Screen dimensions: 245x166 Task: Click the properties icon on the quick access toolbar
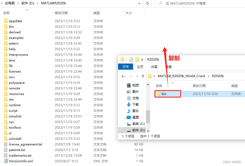131,59
